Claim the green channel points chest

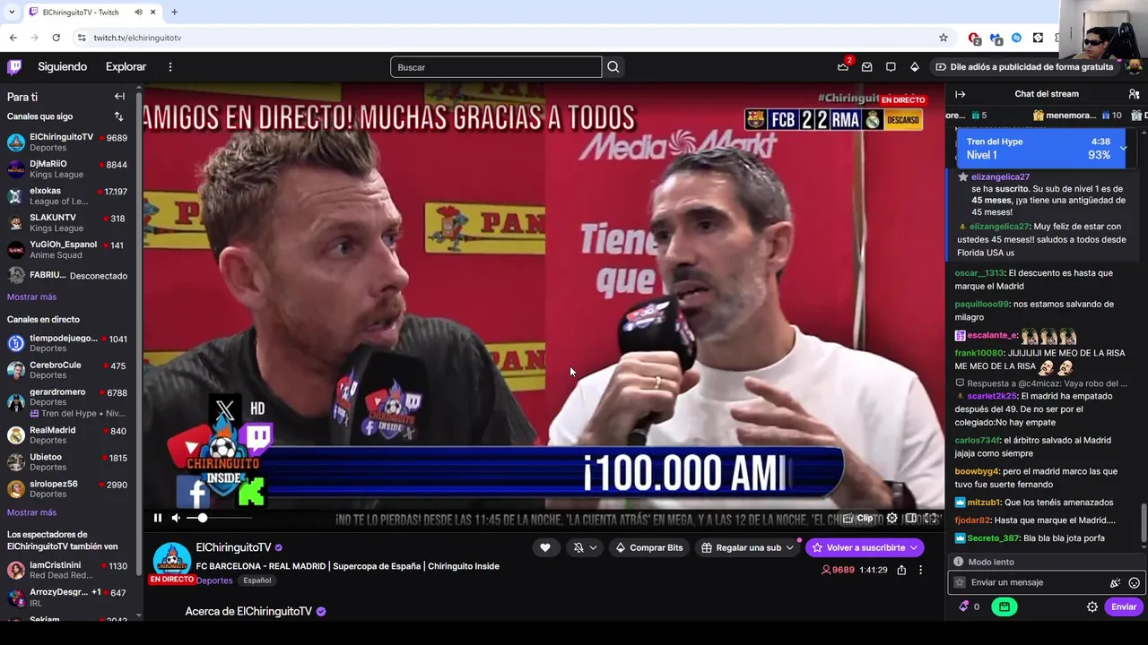pyautogui.click(x=1004, y=606)
